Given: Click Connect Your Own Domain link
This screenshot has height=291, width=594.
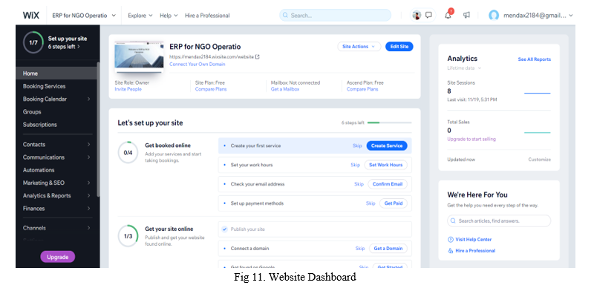Looking at the screenshot, I should (197, 64).
